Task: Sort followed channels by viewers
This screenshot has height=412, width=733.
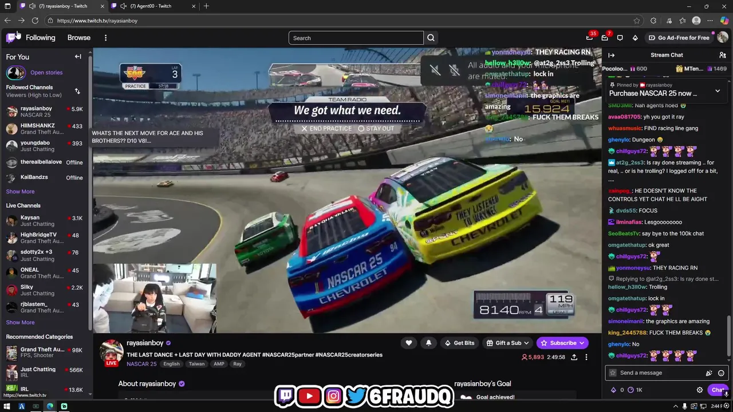Action: pos(77,91)
